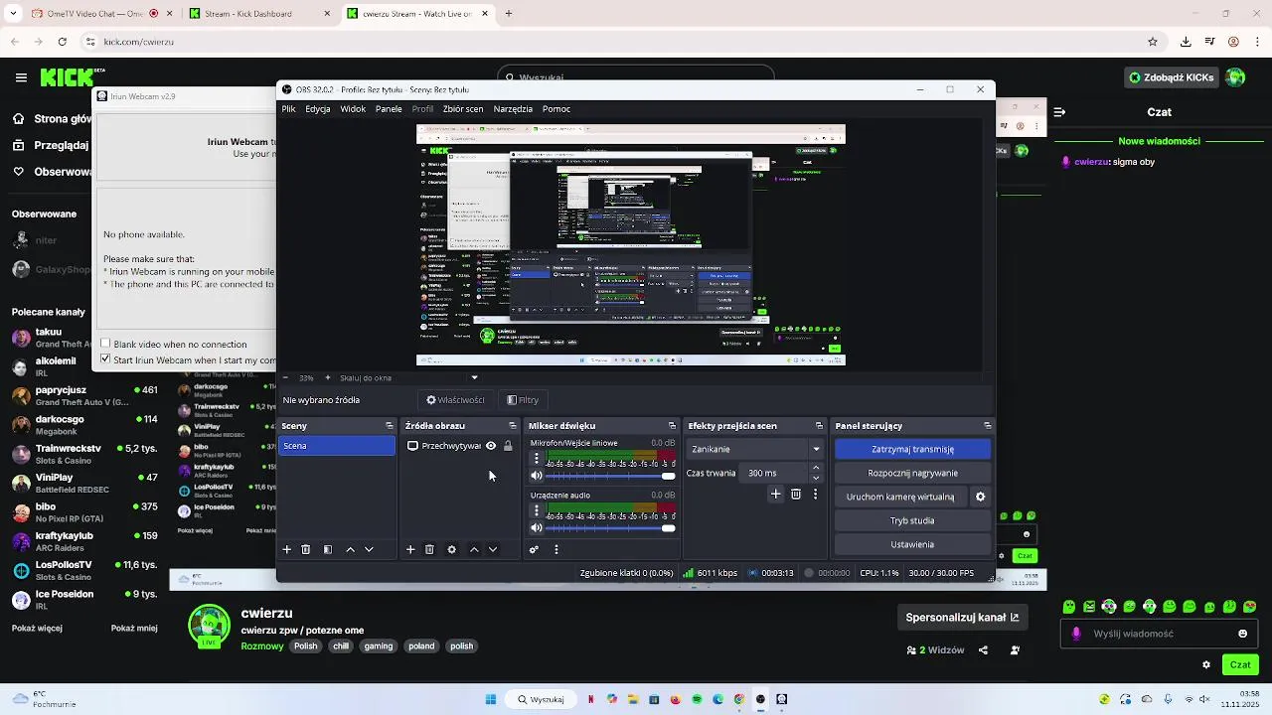1272x715 pixels.
Task: Undock Efekty przejścia scen panel
Action: coord(819,426)
